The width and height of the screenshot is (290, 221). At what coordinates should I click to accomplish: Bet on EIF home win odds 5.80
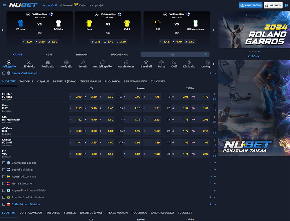coord(76,154)
